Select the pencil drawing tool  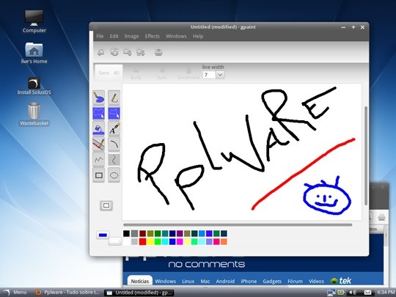114,98
